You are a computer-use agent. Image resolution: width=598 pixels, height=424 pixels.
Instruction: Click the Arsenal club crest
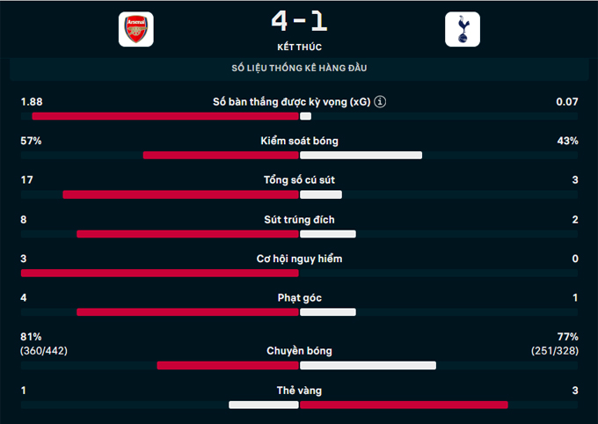tap(135, 31)
